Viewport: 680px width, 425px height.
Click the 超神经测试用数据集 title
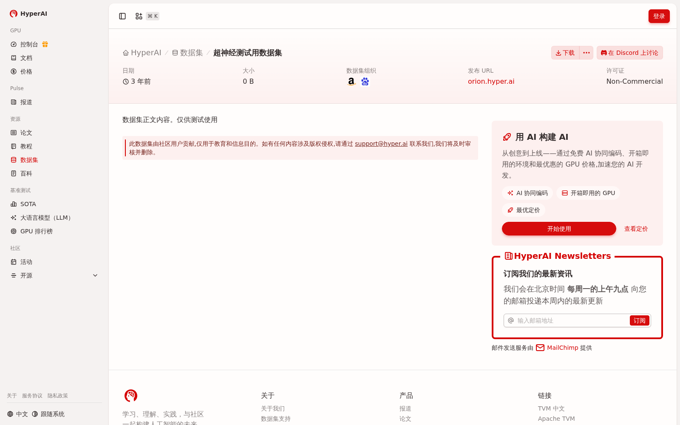click(248, 53)
